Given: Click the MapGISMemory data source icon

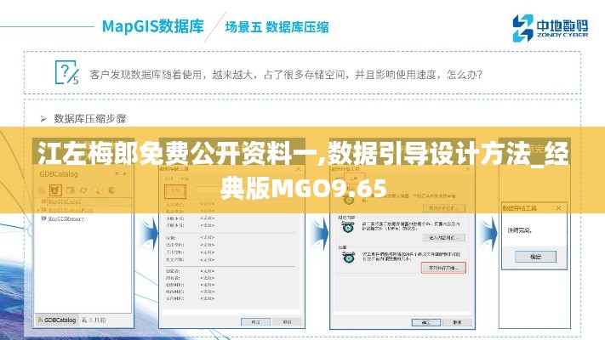Looking at the screenshot, I should (x=43, y=218).
